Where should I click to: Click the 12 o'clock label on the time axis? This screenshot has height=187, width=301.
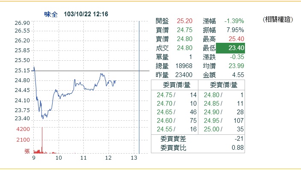108,158
